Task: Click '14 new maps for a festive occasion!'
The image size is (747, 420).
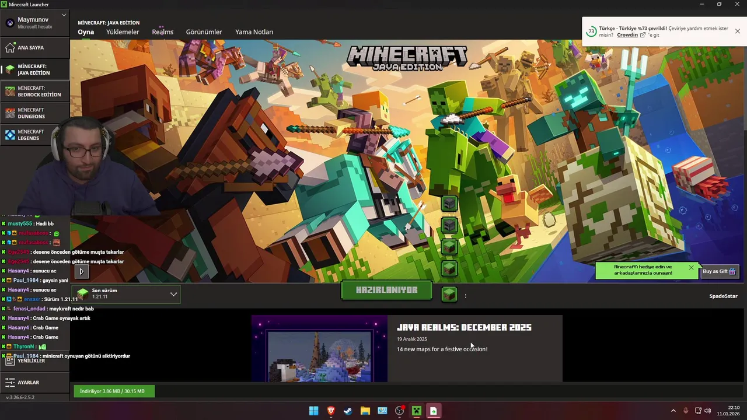Action: pos(442,349)
